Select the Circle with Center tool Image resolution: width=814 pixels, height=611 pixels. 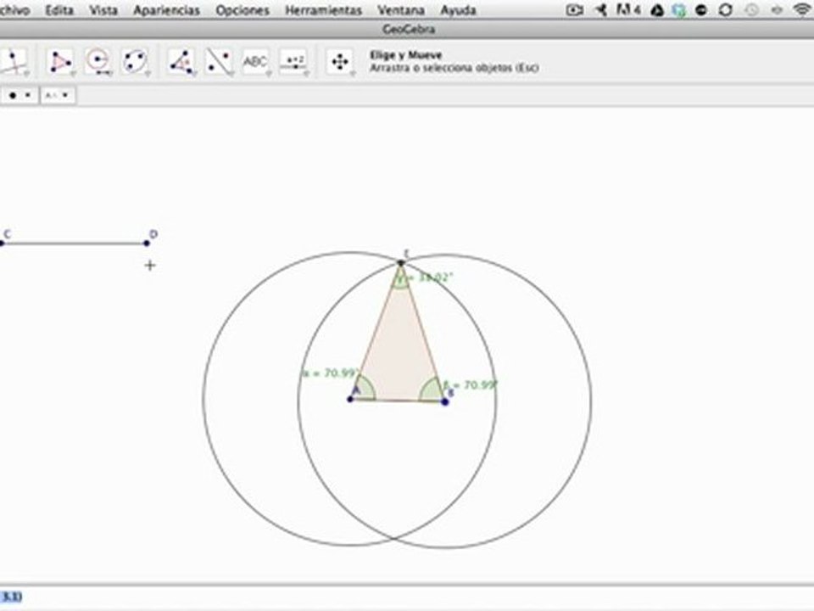click(x=98, y=61)
